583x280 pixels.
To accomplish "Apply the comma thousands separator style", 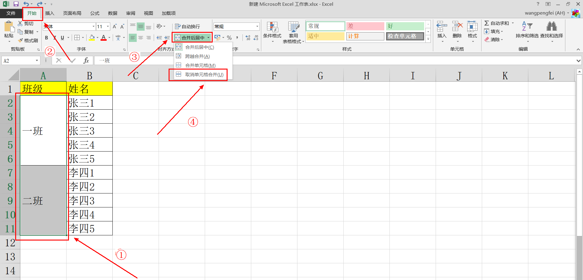I will coord(237,38).
